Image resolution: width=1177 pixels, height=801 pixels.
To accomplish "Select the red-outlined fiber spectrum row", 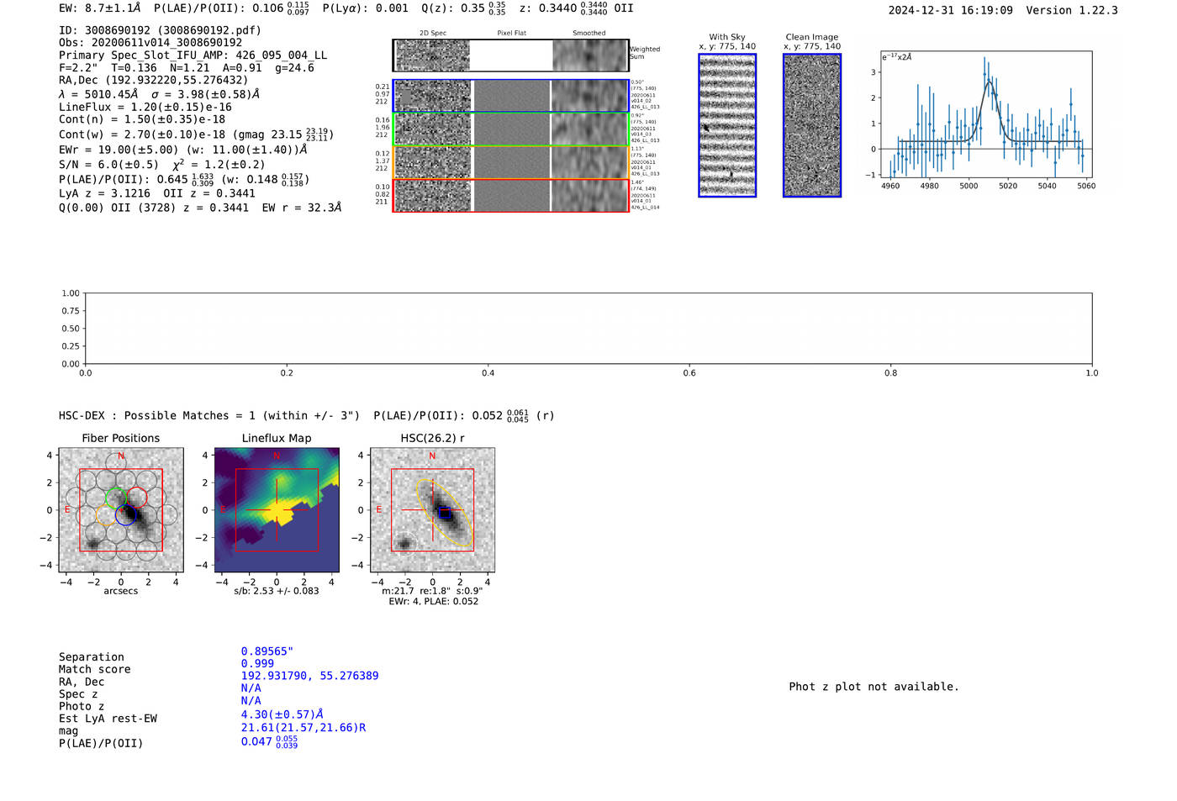I will [510, 196].
